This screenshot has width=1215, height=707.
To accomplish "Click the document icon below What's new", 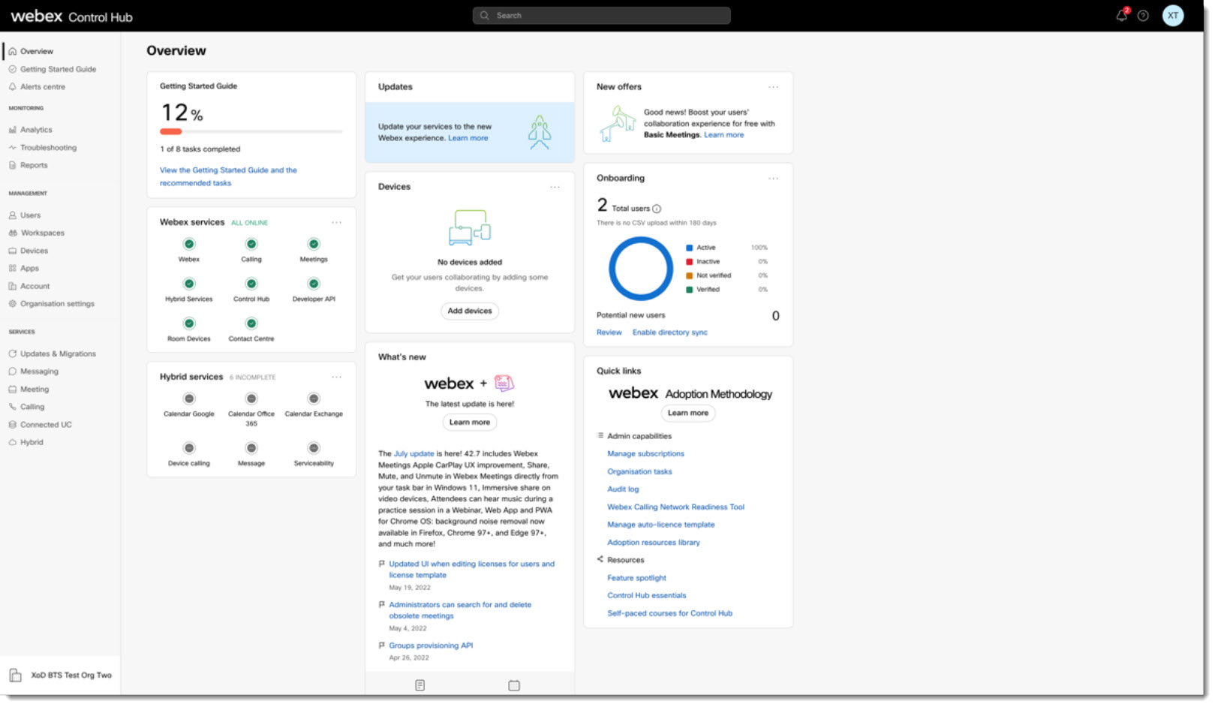I will point(420,685).
